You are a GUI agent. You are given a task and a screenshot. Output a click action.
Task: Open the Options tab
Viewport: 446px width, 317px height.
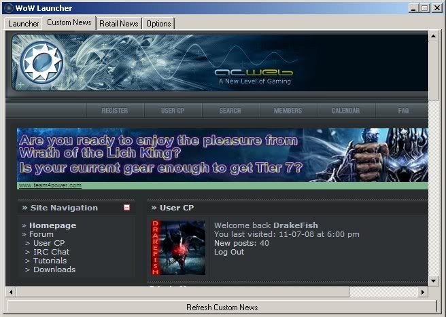pos(158,24)
